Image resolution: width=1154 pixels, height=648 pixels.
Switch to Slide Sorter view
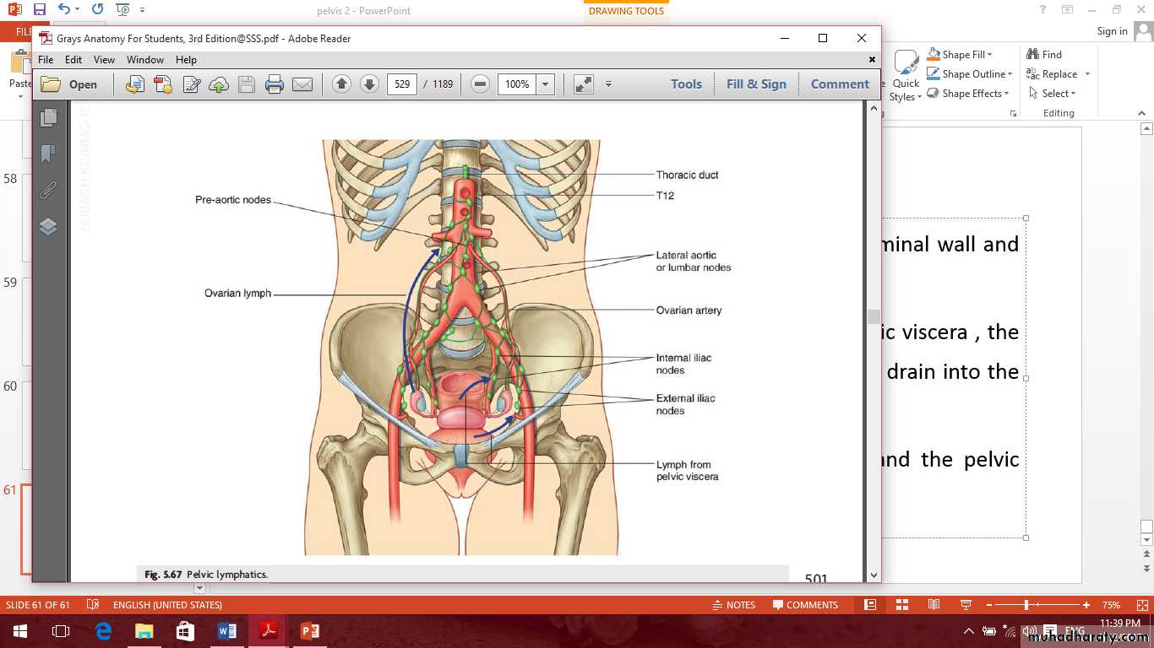(x=901, y=605)
